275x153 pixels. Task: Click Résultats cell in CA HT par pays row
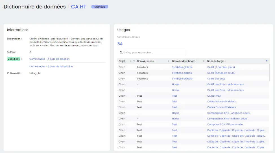coord(142,79)
